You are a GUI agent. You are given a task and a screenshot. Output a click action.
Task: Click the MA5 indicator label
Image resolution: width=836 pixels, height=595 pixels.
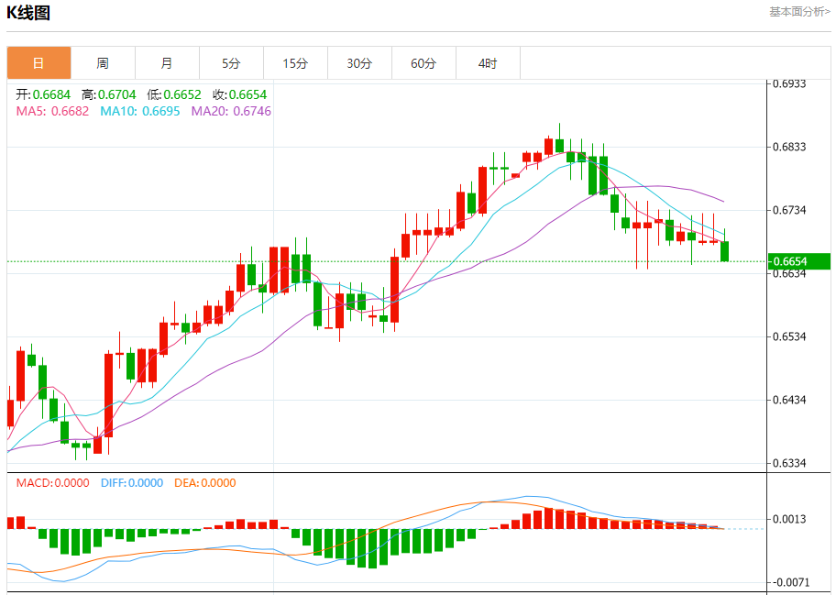(52, 111)
